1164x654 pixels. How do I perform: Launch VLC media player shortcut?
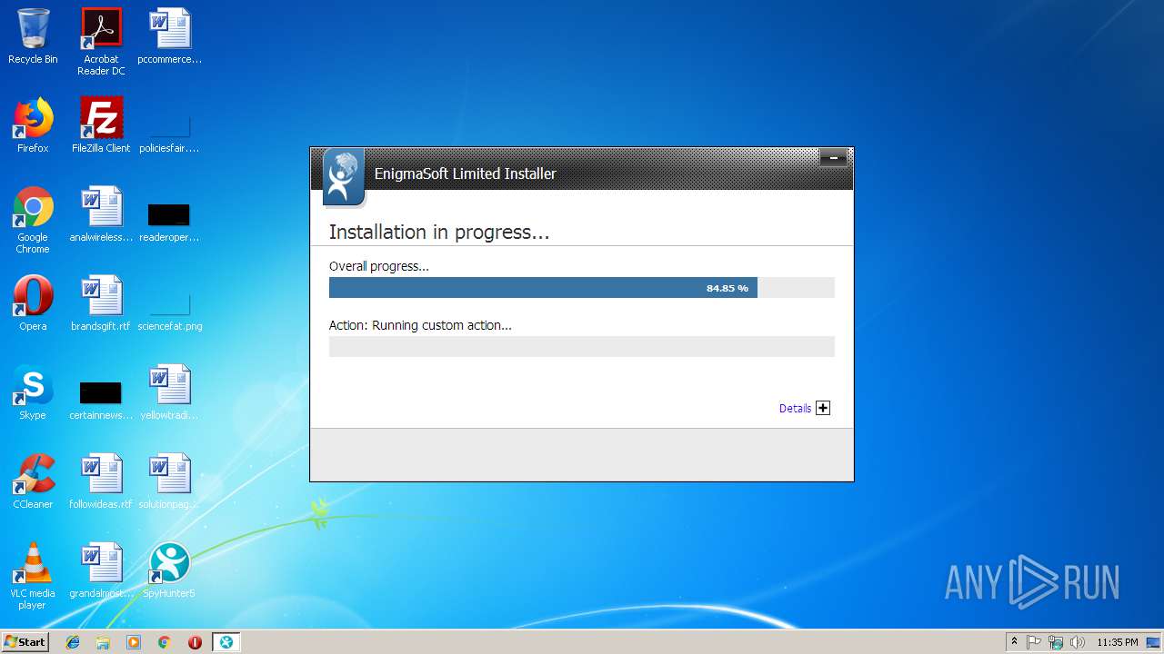coord(33,576)
